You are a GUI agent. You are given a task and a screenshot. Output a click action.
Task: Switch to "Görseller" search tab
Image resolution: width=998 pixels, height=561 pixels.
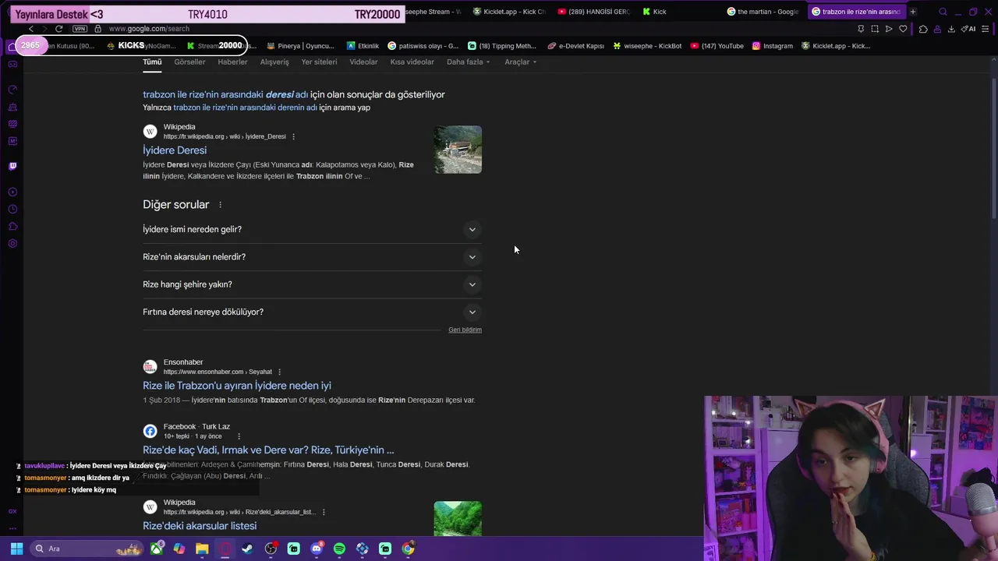pyautogui.click(x=189, y=62)
